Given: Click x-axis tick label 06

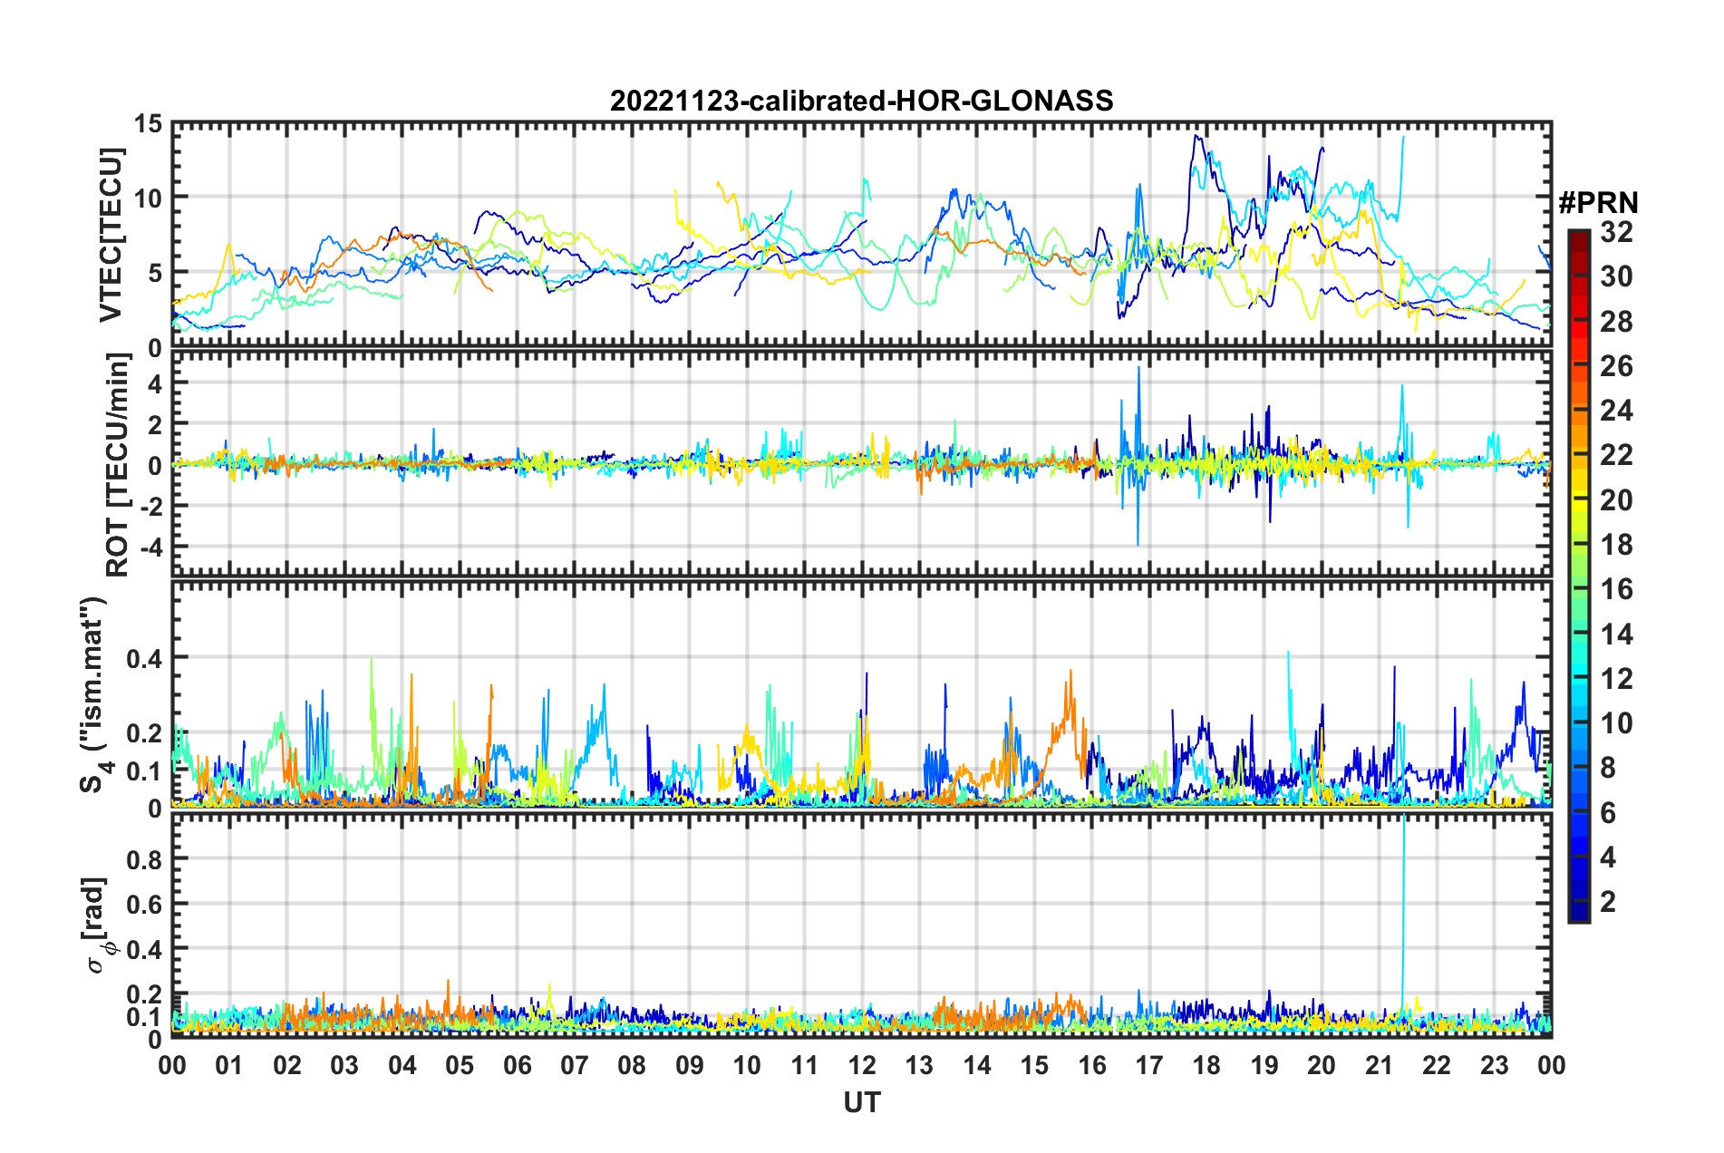Looking at the screenshot, I should click(x=518, y=1065).
